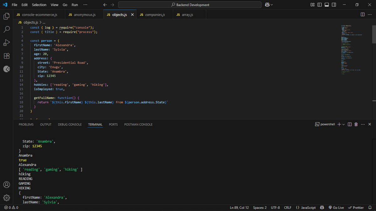Open the Manage gear icon

[6, 198]
